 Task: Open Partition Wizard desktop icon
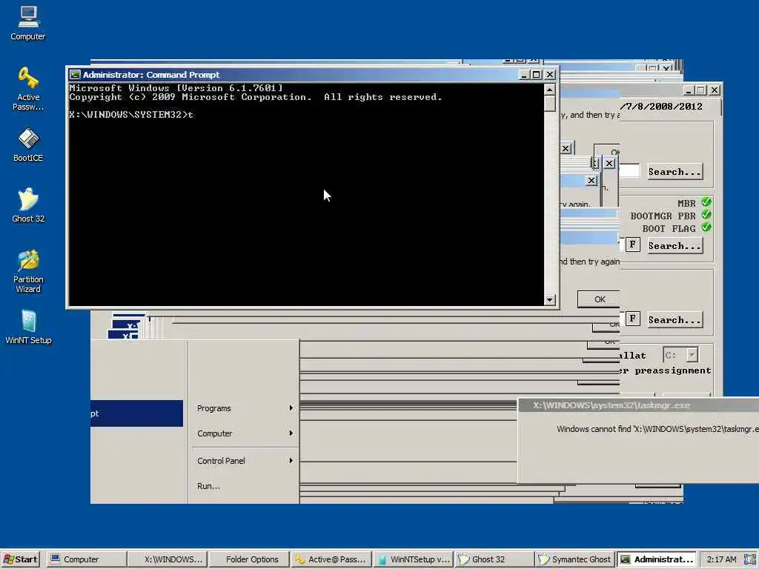pyautogui.click(x=28, y=271)
